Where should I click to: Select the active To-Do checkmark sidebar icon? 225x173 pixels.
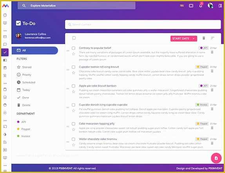point(5,52)
